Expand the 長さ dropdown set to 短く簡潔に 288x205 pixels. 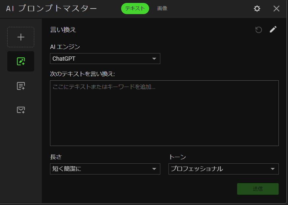click(x=105, y=169)
